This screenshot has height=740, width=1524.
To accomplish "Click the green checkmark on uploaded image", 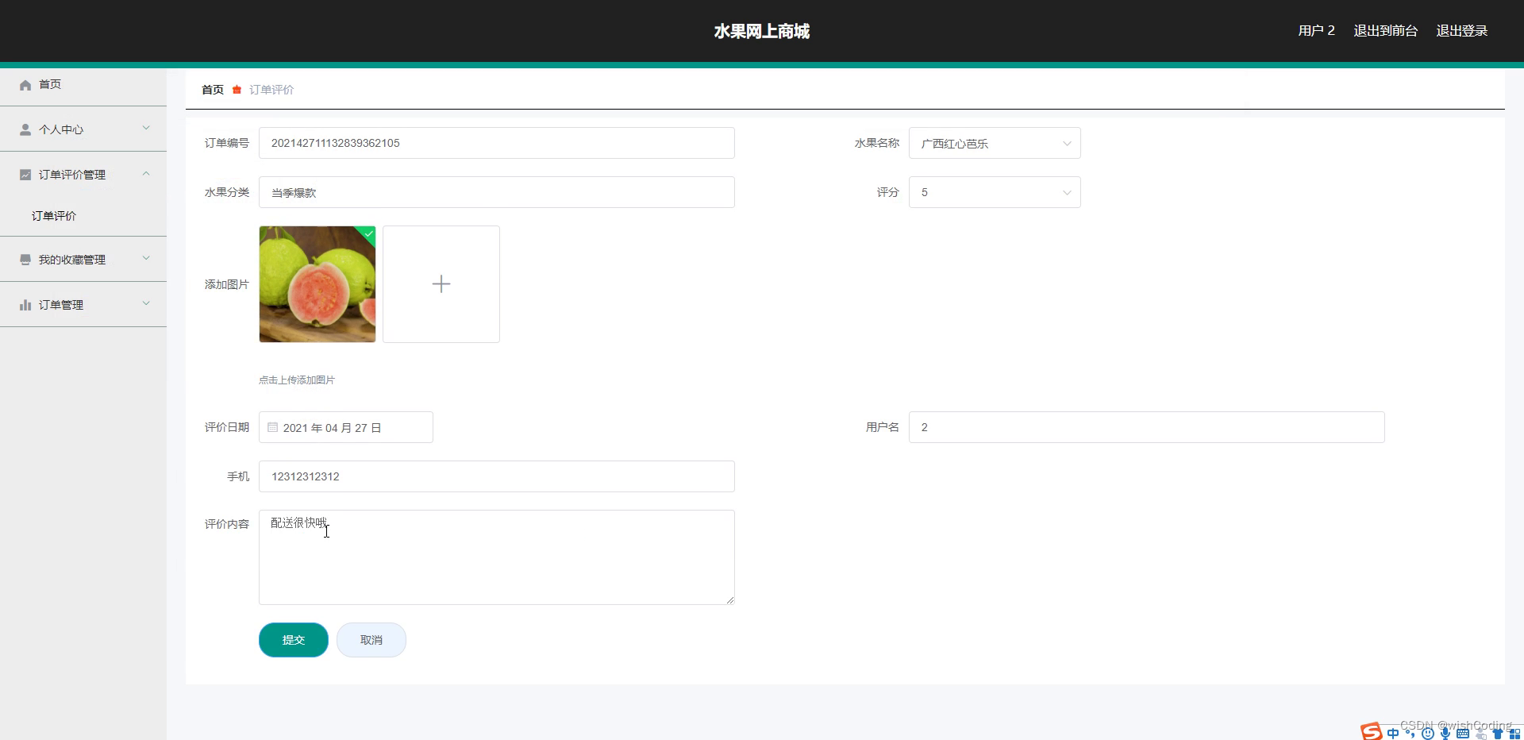I will pyautogui.click(x=368, y=233).
